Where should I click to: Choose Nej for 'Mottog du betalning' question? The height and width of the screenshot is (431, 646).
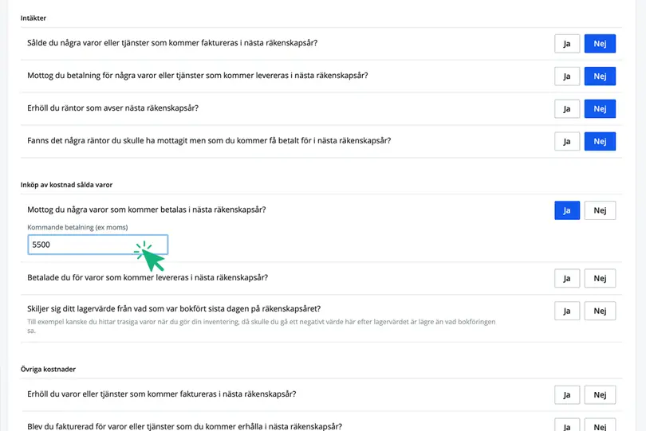pyautogui.click(x=600, y=76)
